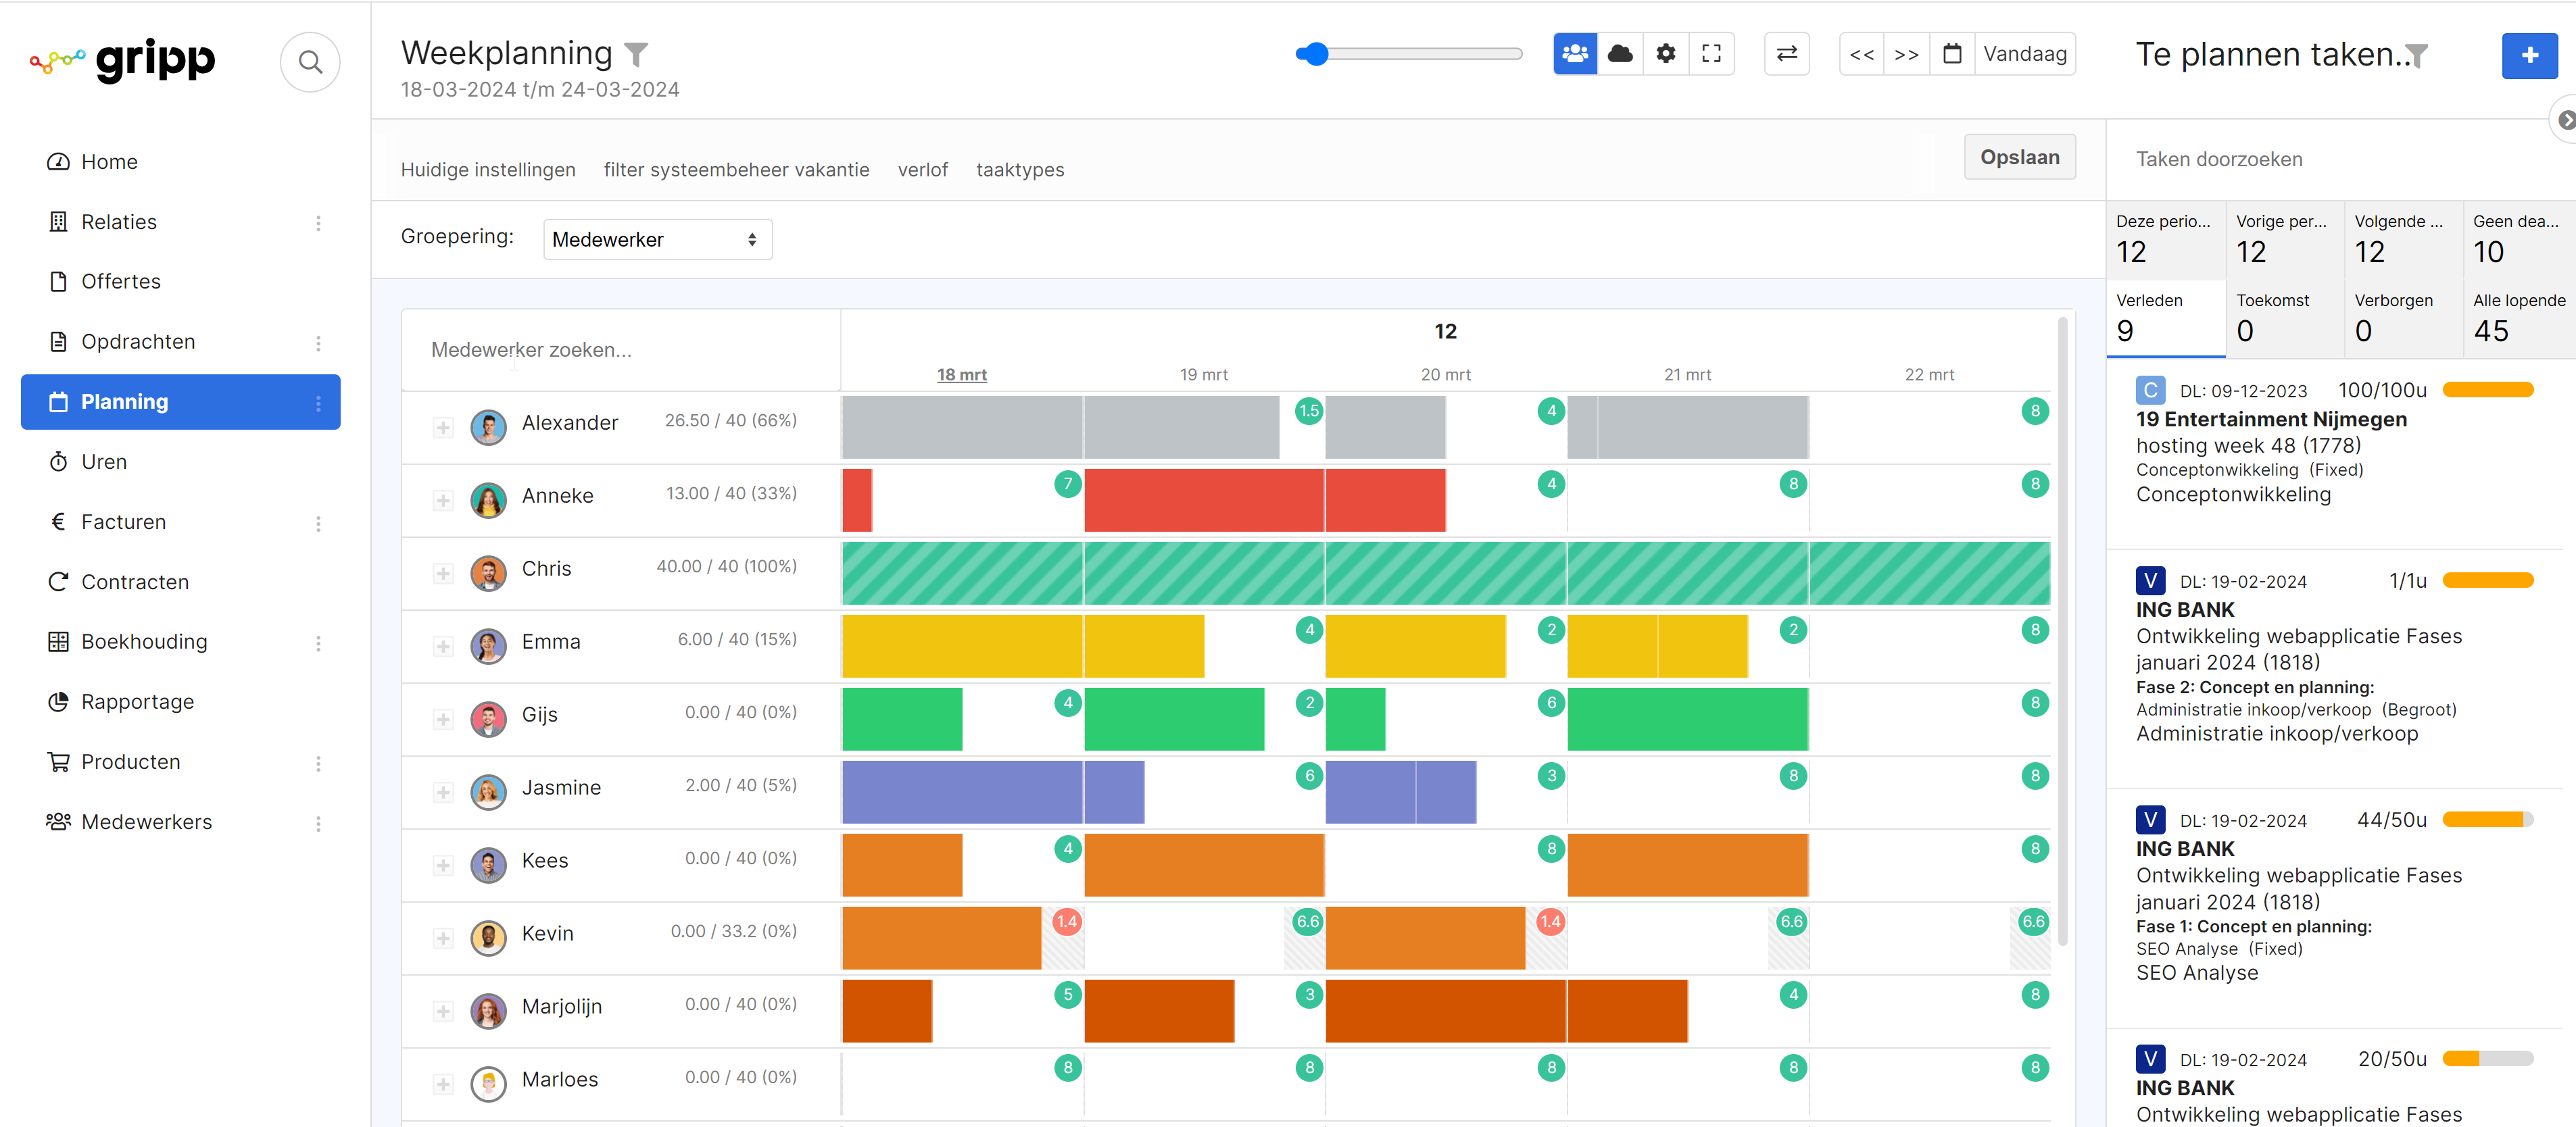Expand Emma's planning row
The height and width of the screenshot is (1127, 2576).
pyautogui.click(x=443, y=647)
